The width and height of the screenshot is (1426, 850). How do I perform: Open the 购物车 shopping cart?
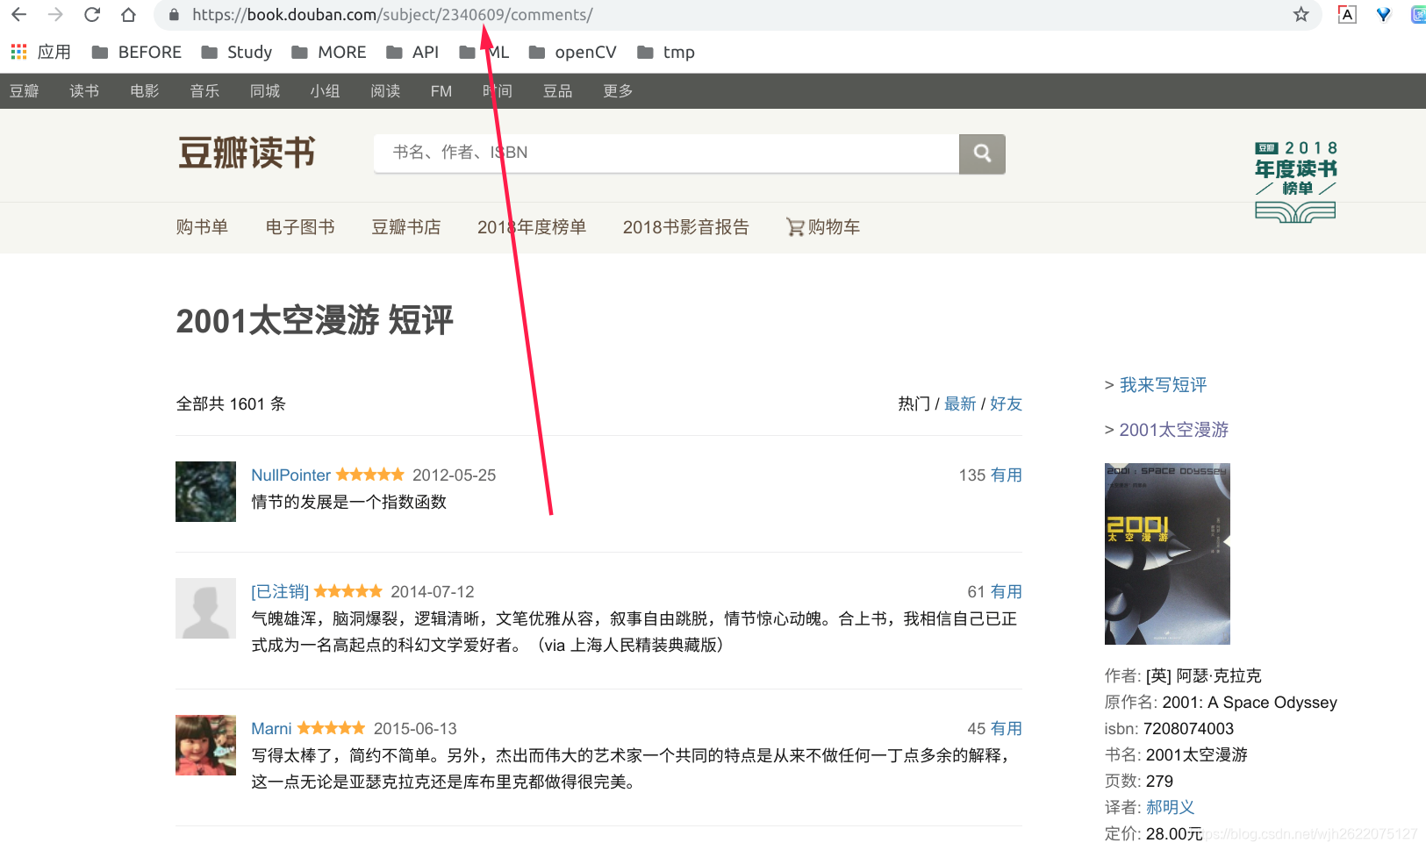tap(823, 227)
